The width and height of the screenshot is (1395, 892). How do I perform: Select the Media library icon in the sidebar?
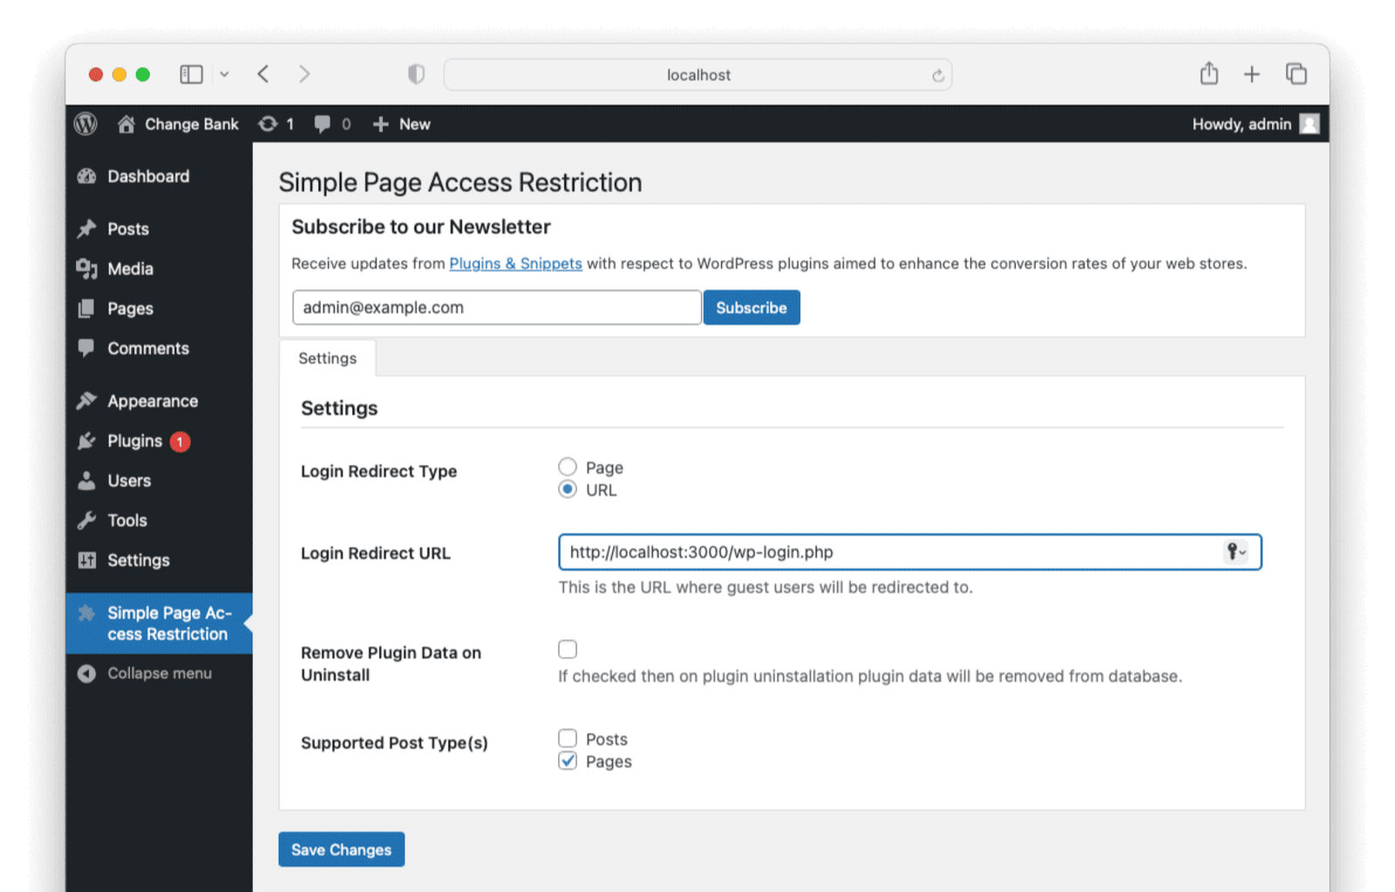pos(87,269)
